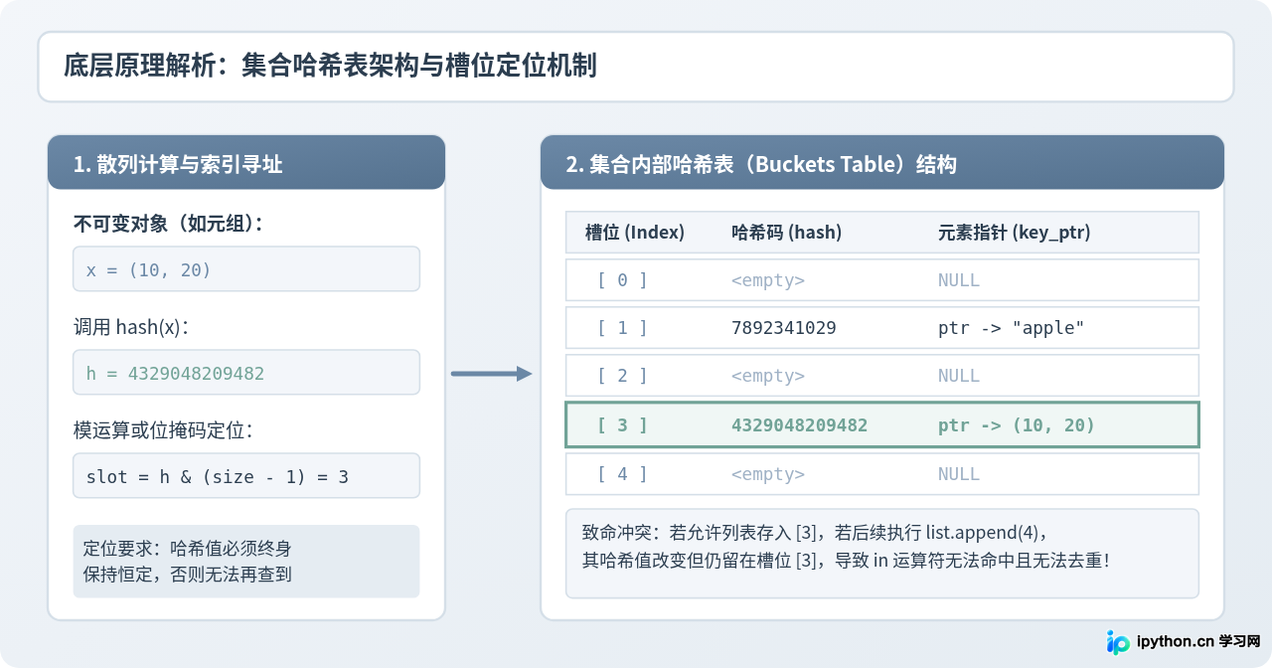This screenshot has width=1272, height=668.
Task: Select highlighted slot index '[ 3 ]' cell
Action: [x=622, y=425]
